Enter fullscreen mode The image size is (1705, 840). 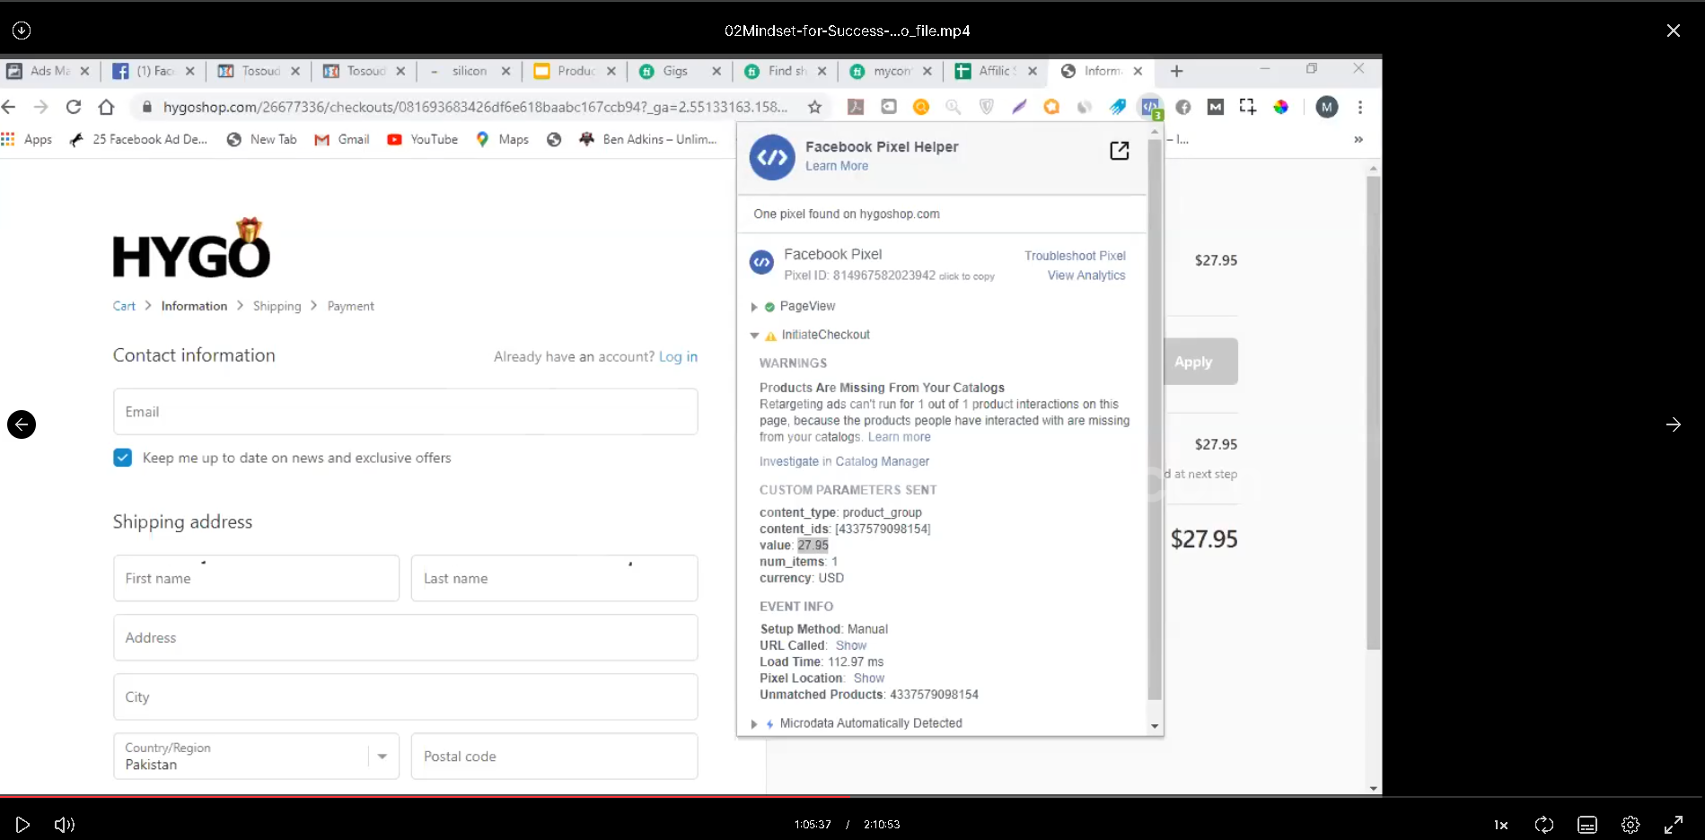point(1674,824)
